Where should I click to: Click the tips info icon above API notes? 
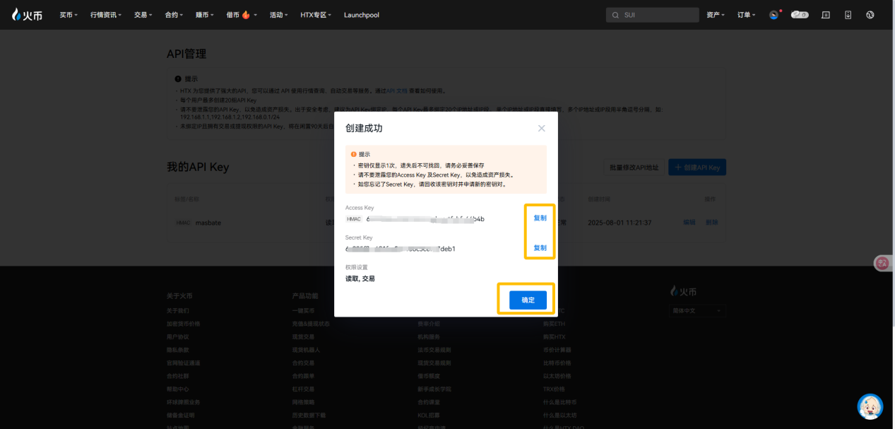[178, 79]
